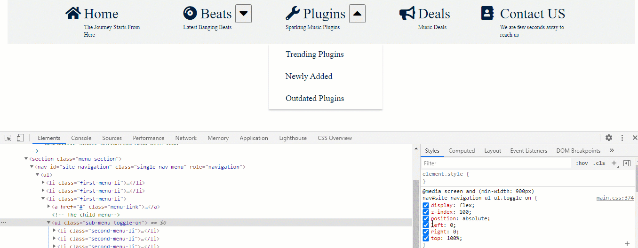This screenshot has width=638, height=248.
Task: Disable the z-index: 100 property checkbox
Action: (x=426, y=212)
